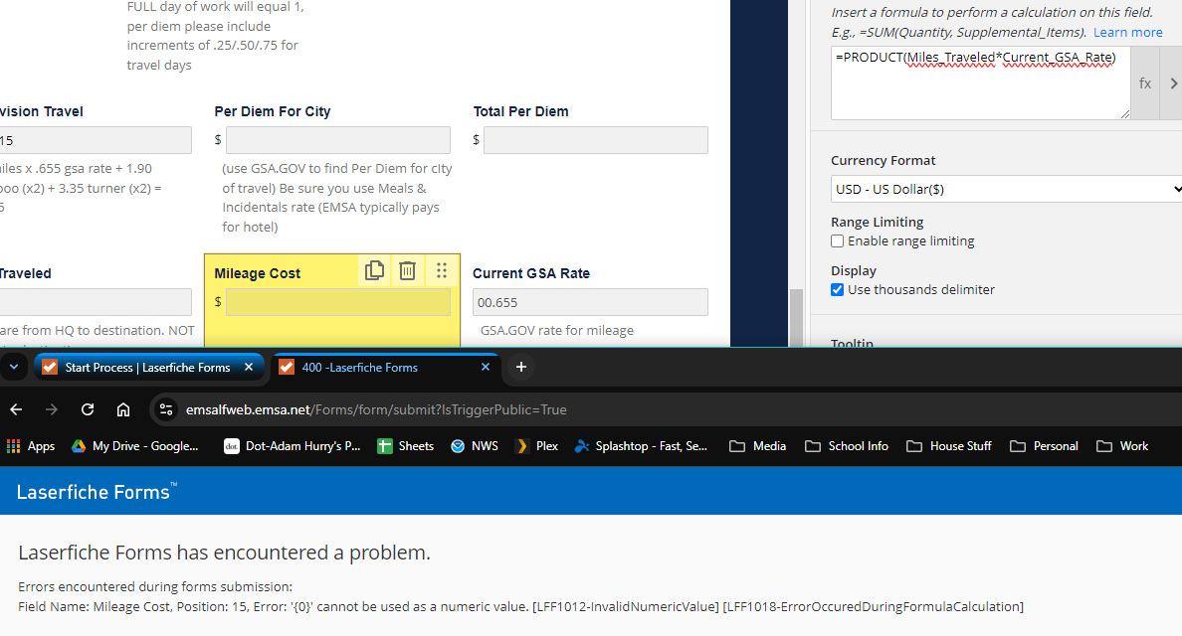Open the fx formula editor
Viewport: 1182px width, 636px height.
pos(1144,83)
